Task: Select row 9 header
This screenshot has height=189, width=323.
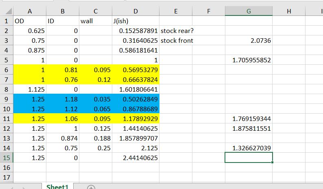Action: [7, 98]
